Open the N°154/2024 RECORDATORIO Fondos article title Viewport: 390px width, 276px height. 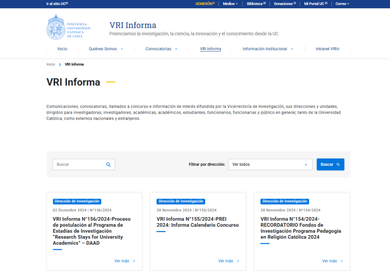click(x=301, y=228)
